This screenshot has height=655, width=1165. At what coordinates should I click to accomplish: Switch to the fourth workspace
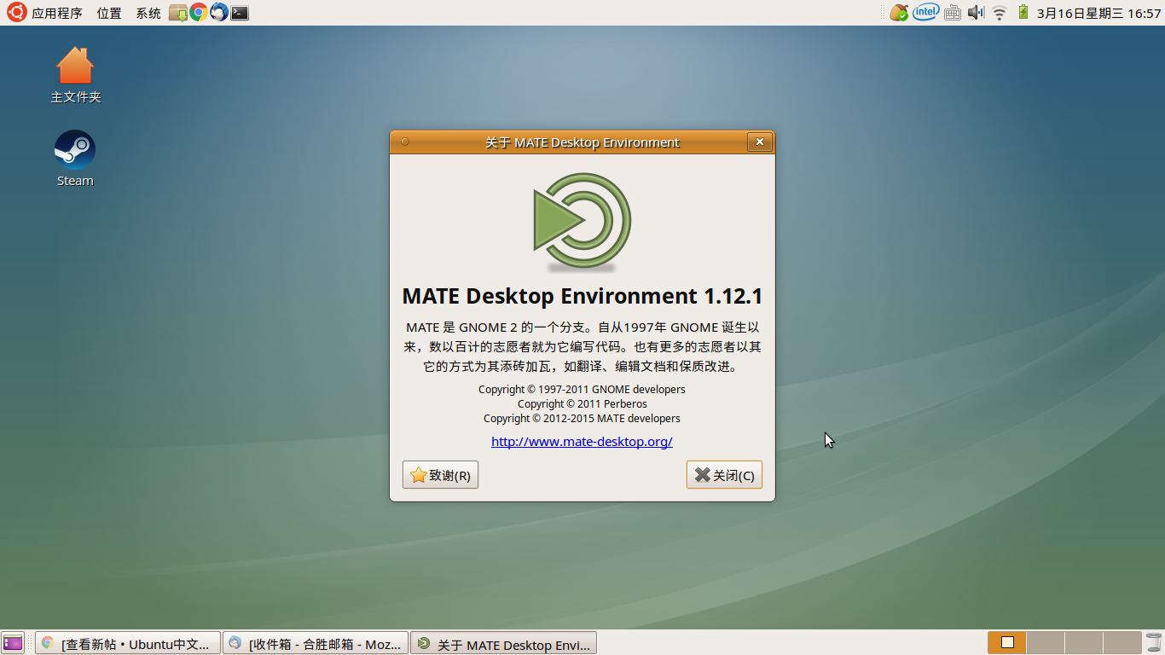[x=1122, y=643]
